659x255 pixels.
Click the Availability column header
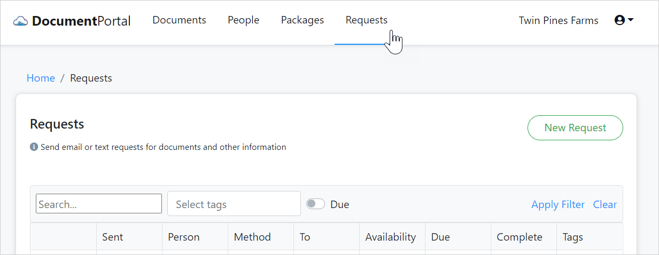point(390,237)
